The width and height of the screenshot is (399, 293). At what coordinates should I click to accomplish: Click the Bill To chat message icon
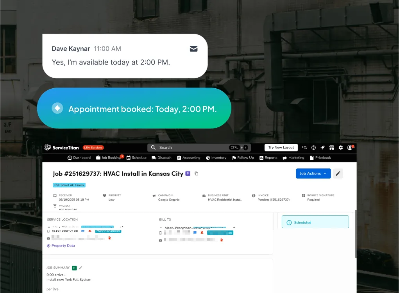195,232
